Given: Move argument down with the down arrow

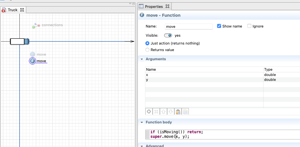Looking at the screenshot, I should [171, 112].
